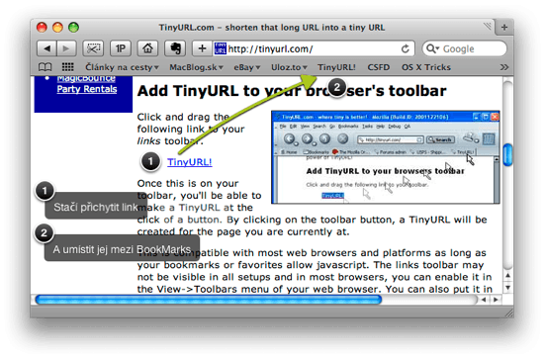544x359 pixels.
Task: Open the OS X Tricks bookmark
Action: pyautogui.click(x=426, y=67)
